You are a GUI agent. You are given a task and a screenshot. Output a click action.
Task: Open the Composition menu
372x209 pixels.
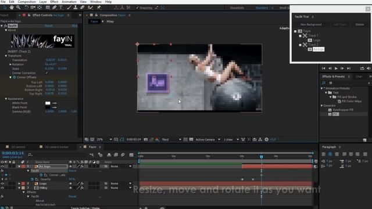tap(27, 2)
